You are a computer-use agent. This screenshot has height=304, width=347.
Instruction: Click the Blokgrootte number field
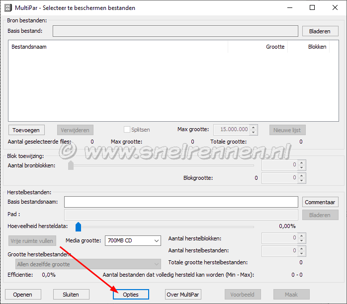click(x=280, y=178)
